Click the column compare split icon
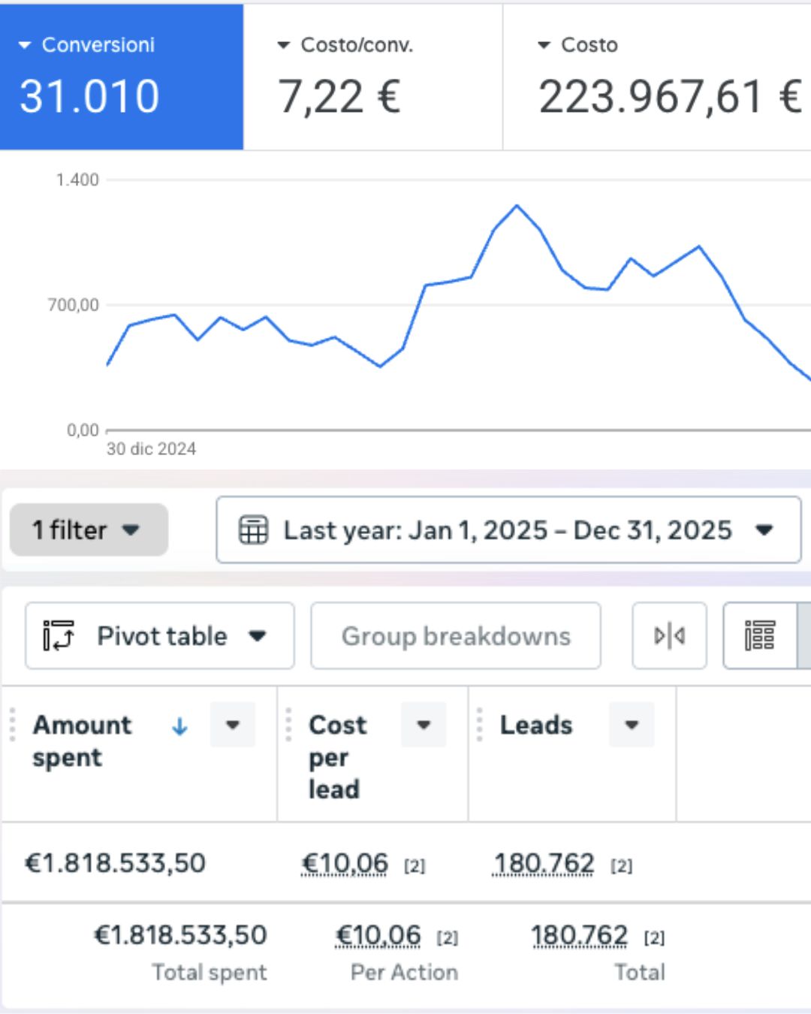The height and width of the screenshot is (1014, 811). click(x=669, y=635)
